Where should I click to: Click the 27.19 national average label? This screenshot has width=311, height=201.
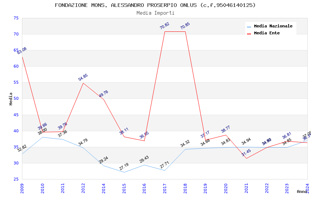(x=124, y=167)
